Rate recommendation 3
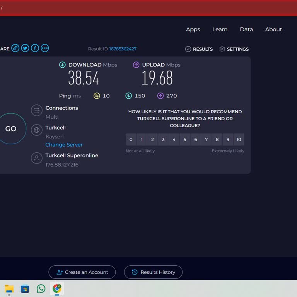Image resolution: width=297 pixels, height=297 pixels. coord(163,140)
